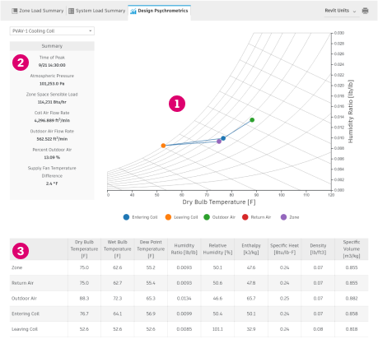Click the purple Zone legend swatch
The image size is (378, 339).
pyautogui.click(x=283, y=217)
